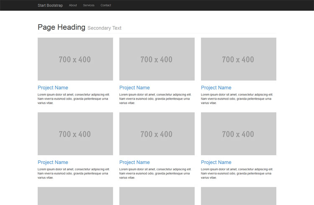This screenshot has width=314, height=205.
Task: Select Contact in the navbar
Action: (106, 5)
